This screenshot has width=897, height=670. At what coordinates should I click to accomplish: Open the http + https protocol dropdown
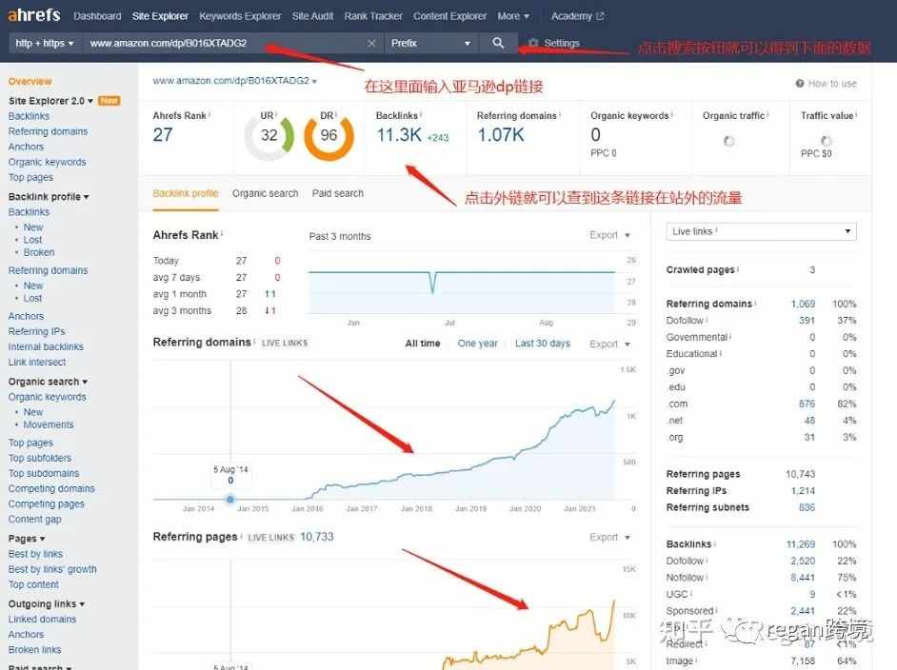[45, 43]
